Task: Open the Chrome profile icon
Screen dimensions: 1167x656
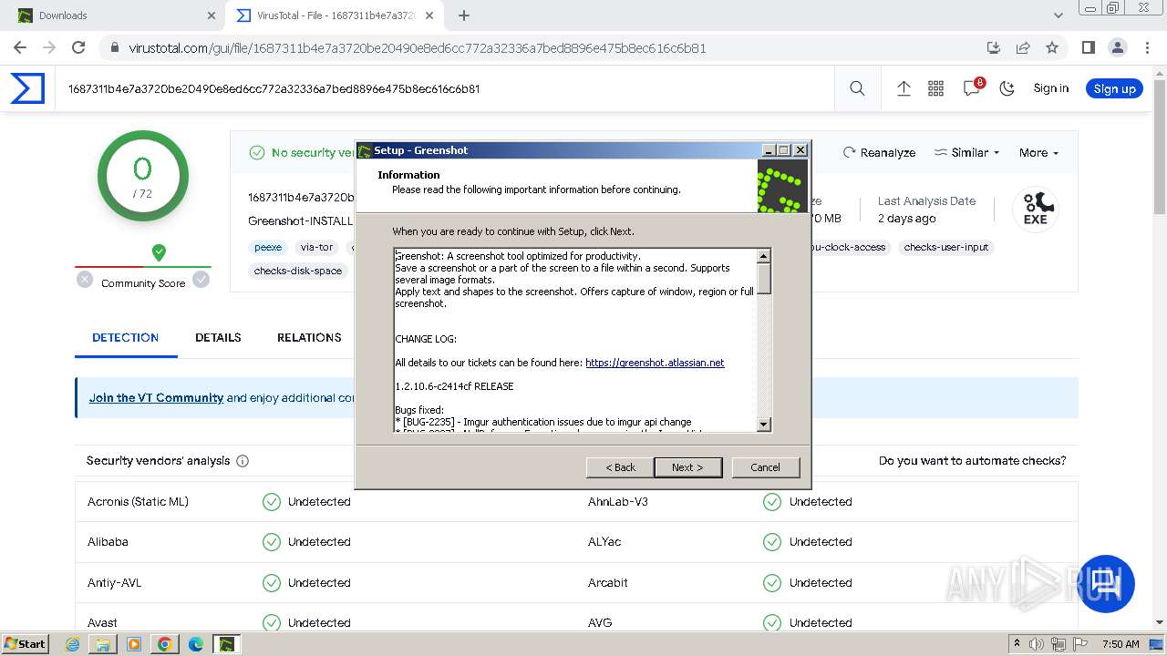Action: coord(1117,48)
